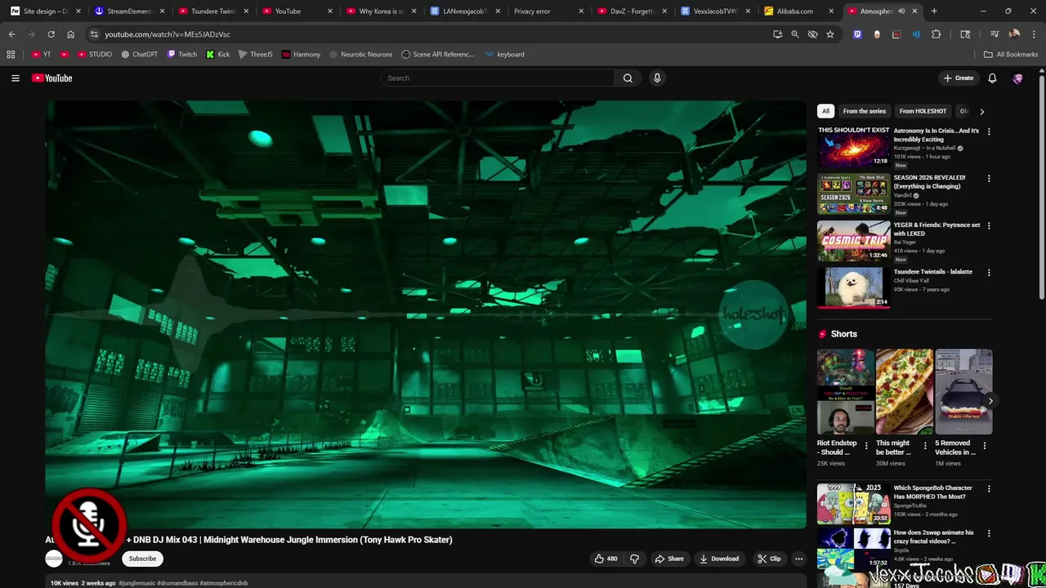
Task: Click the #junglemusic hashtag link
Action: pyautogui.click(x=136, y=583)
